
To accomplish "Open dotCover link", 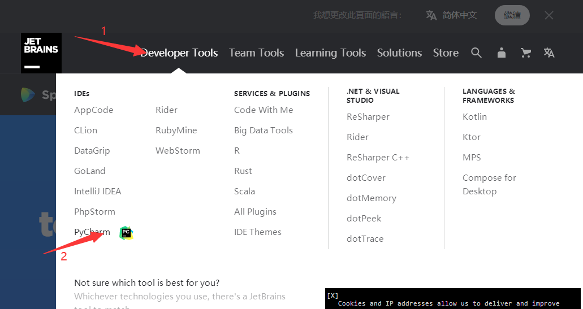I will pos(366,177).
